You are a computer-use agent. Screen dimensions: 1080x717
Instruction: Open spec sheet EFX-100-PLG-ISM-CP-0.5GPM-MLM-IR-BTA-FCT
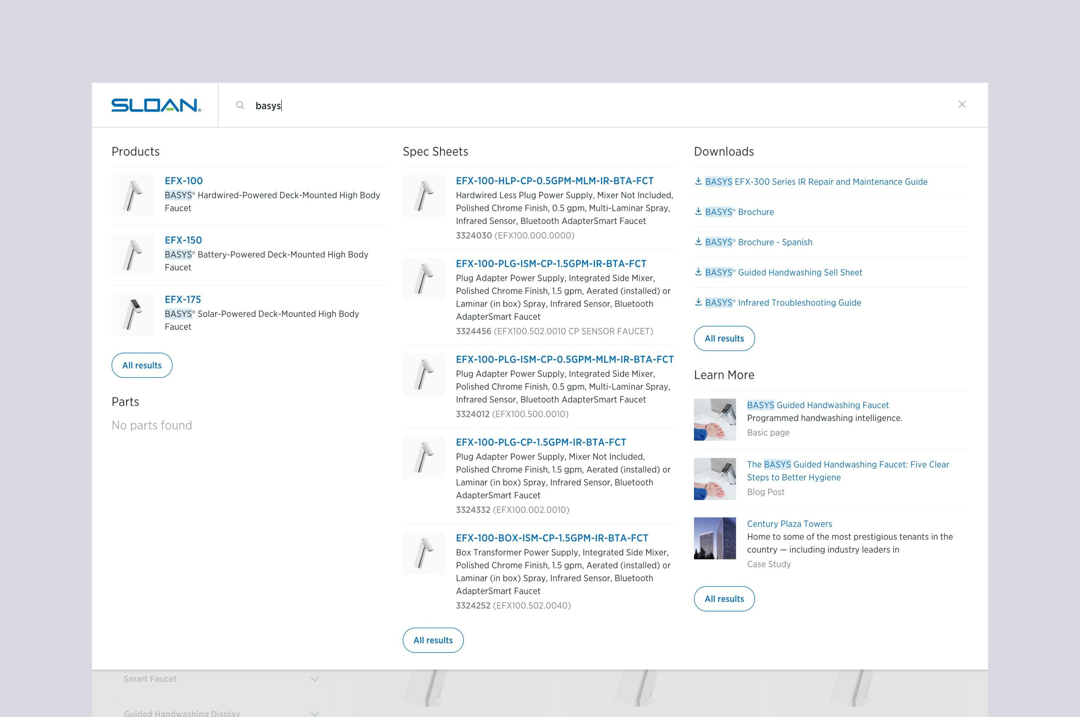(x=564, y=359)
